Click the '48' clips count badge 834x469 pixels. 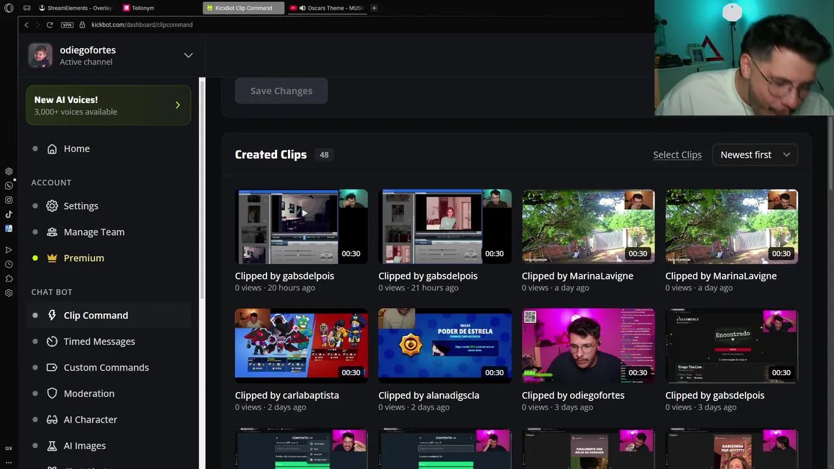coord(324,155)
